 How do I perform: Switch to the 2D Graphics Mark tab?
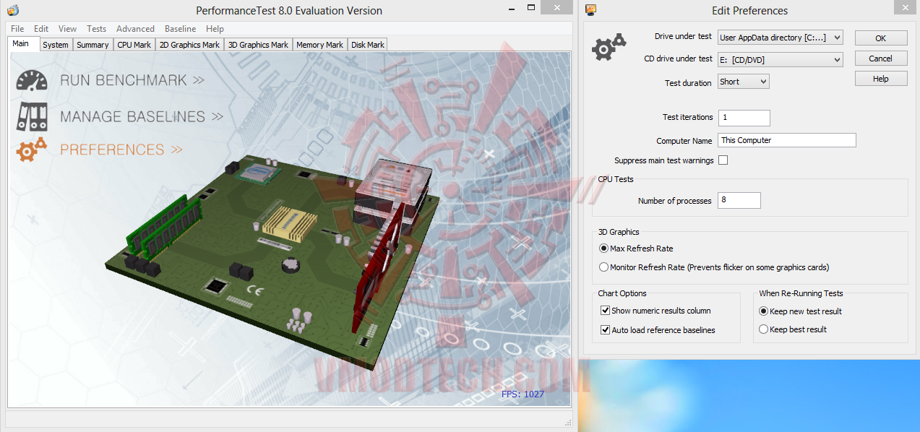coord(189,45)
